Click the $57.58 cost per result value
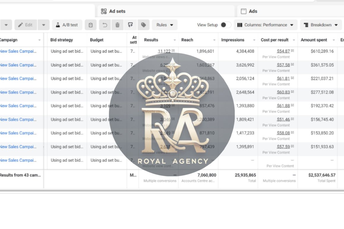 click(283, 65)
